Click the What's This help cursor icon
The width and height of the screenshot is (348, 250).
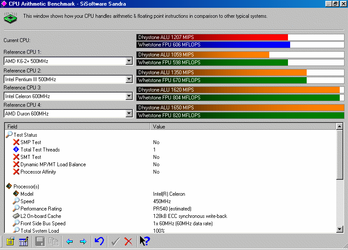pyautogui.click(x=145, y=241)
